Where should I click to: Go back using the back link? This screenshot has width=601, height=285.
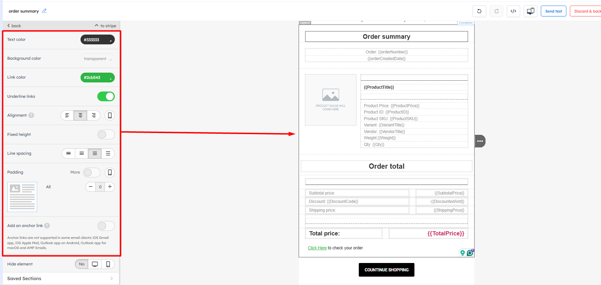[x=14, y=26]
